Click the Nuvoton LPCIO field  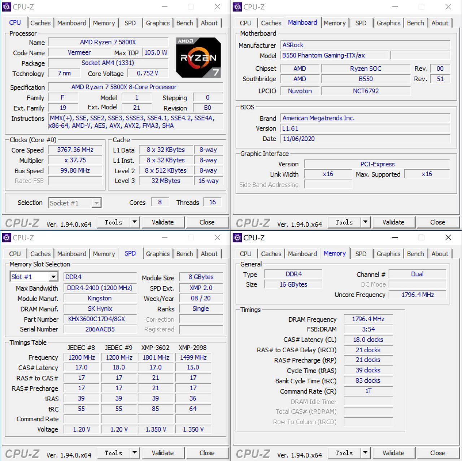click(300, 91)
